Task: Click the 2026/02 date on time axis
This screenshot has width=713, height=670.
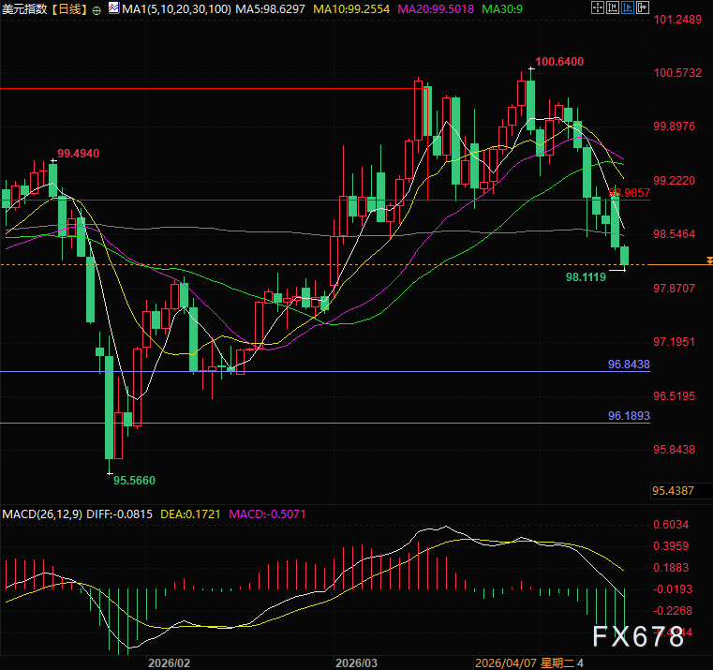Action: pyautogui.click(x=170, y=662)
